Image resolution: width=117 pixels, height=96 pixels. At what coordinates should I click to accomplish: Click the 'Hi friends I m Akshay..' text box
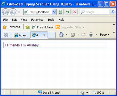tap(55, 45)
